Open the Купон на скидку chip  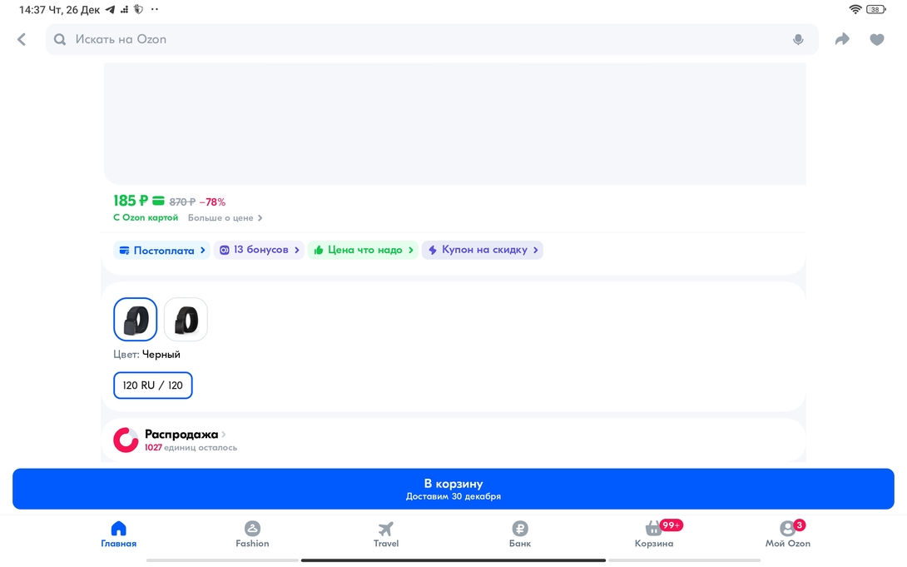click(x=483, y=250)
